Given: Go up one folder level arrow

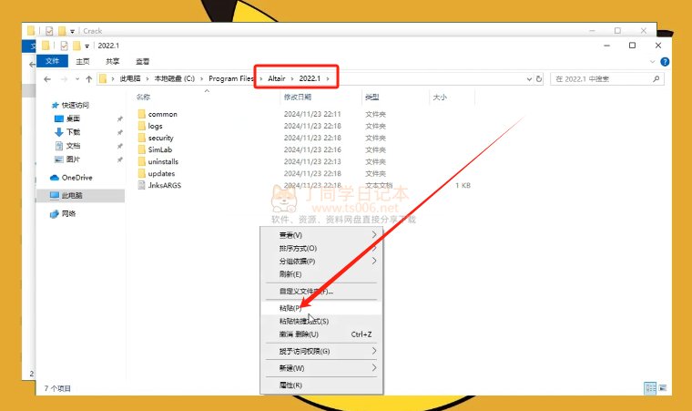Looking at the screenshot, I should coord(89,79).
